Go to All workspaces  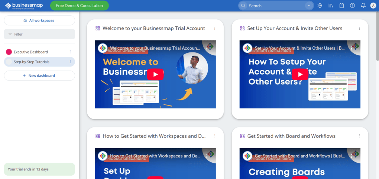click(39, 20)
